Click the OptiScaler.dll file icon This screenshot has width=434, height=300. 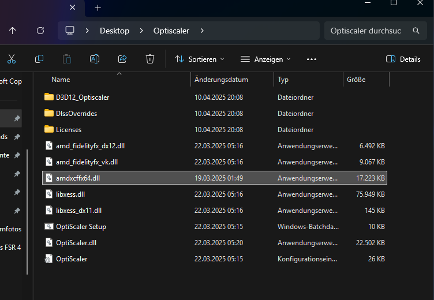[49, 242]
